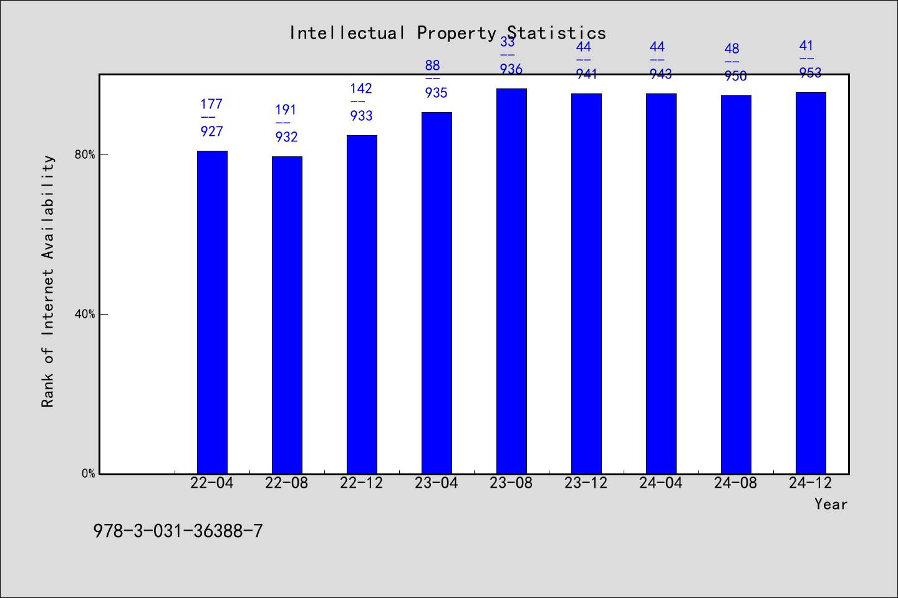
Task: Click the value 950 data label
Action: (736, 76)
